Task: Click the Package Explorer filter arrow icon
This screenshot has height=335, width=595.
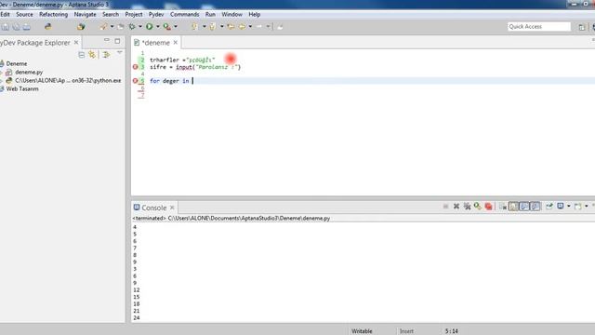Action: click(x=106, y=55)
